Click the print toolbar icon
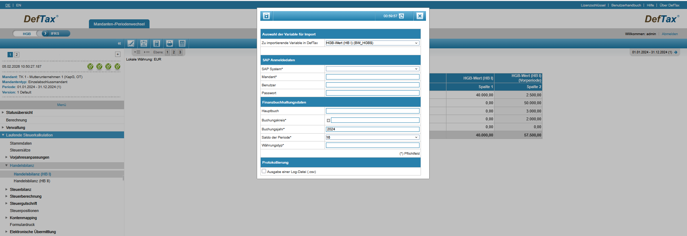The width and height of the screenshot is (687, 236). point(170,43)
